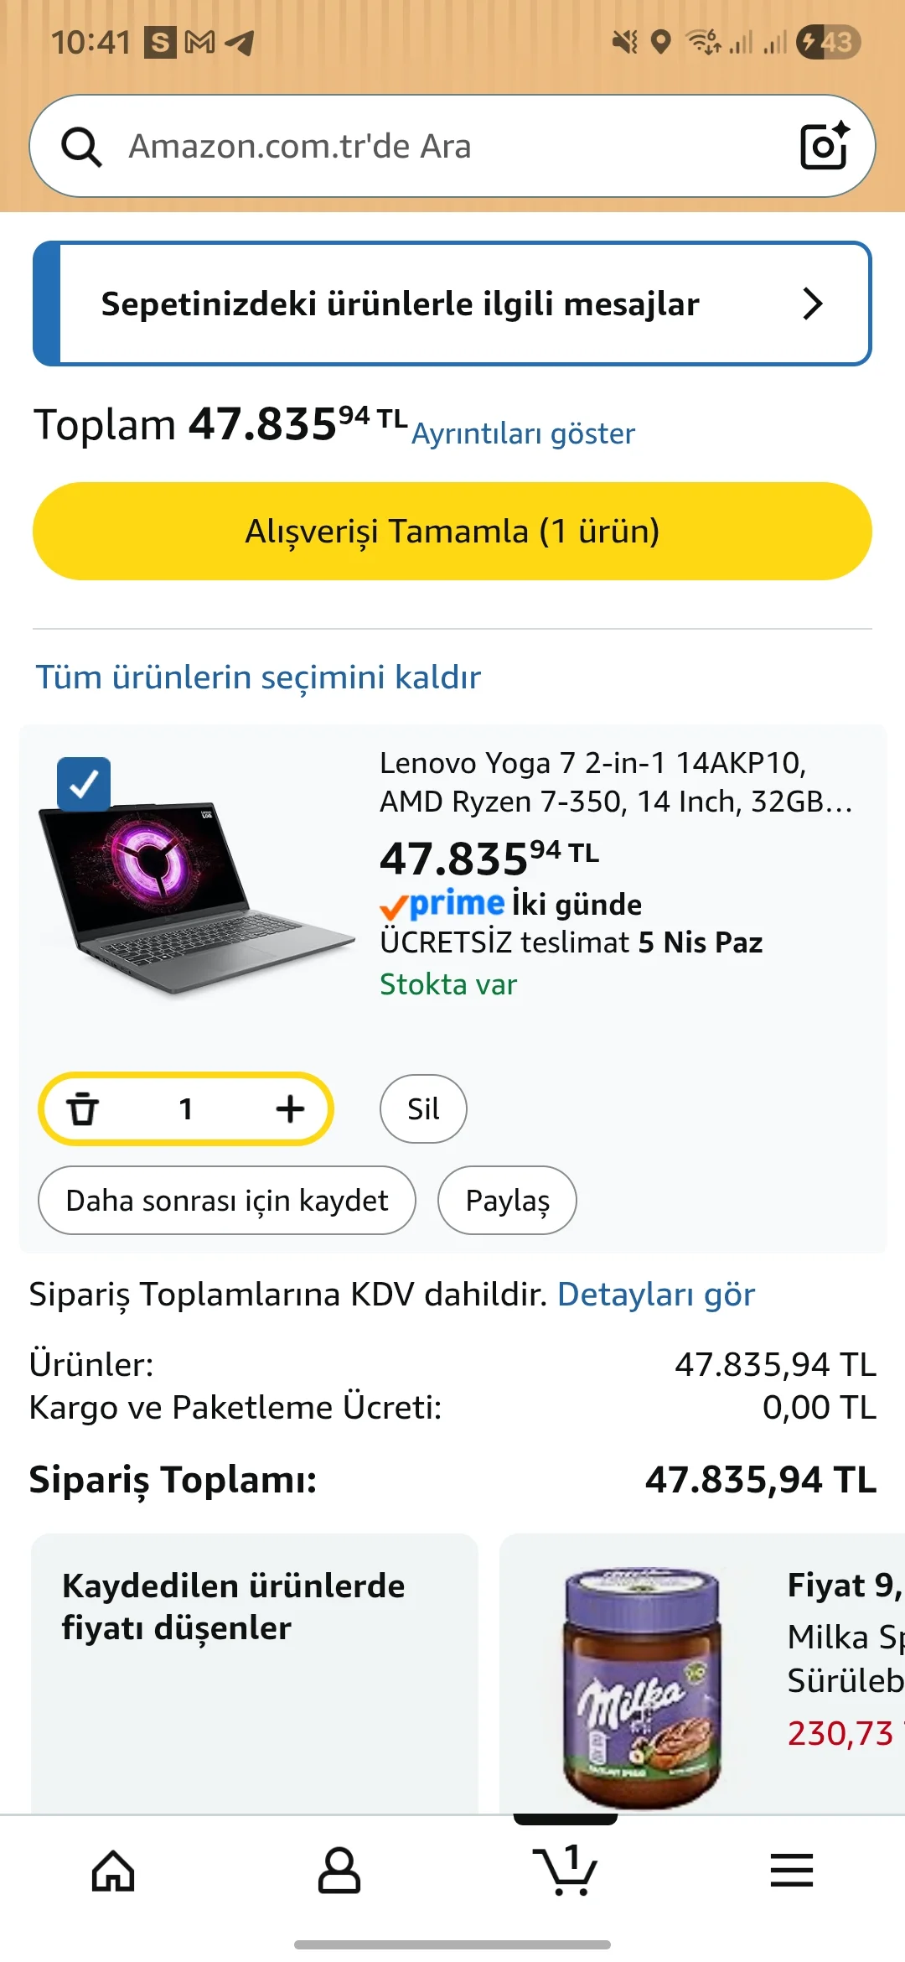Tap the Amazon.com.tr'de Ara search field
The height and width of the screenshot is (1962, 905).
click(x=452, y=147)
